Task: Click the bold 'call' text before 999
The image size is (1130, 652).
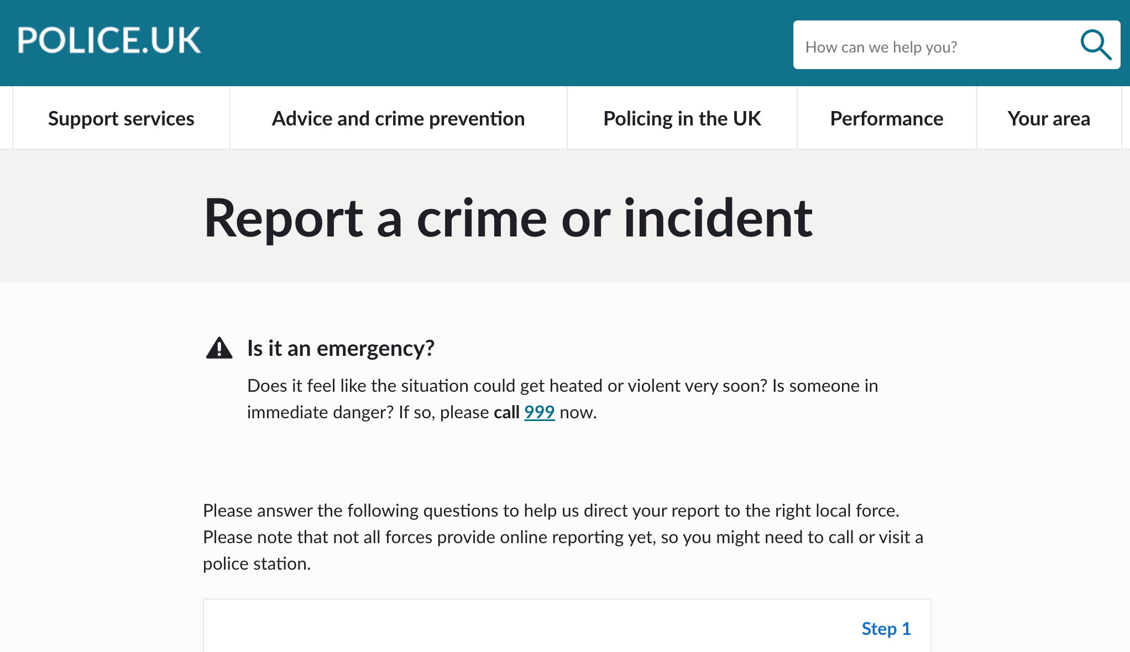Action: (x=506, y=412)
